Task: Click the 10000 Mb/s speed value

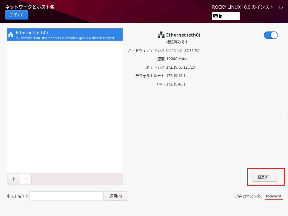Action: [177, 59]
